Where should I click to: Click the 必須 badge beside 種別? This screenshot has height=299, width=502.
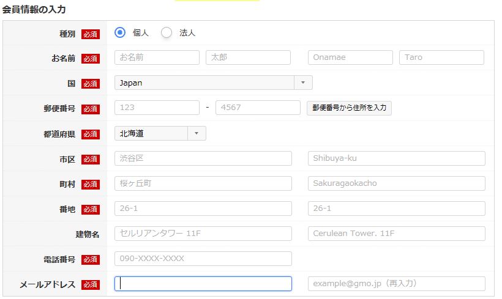coord(91,34)
